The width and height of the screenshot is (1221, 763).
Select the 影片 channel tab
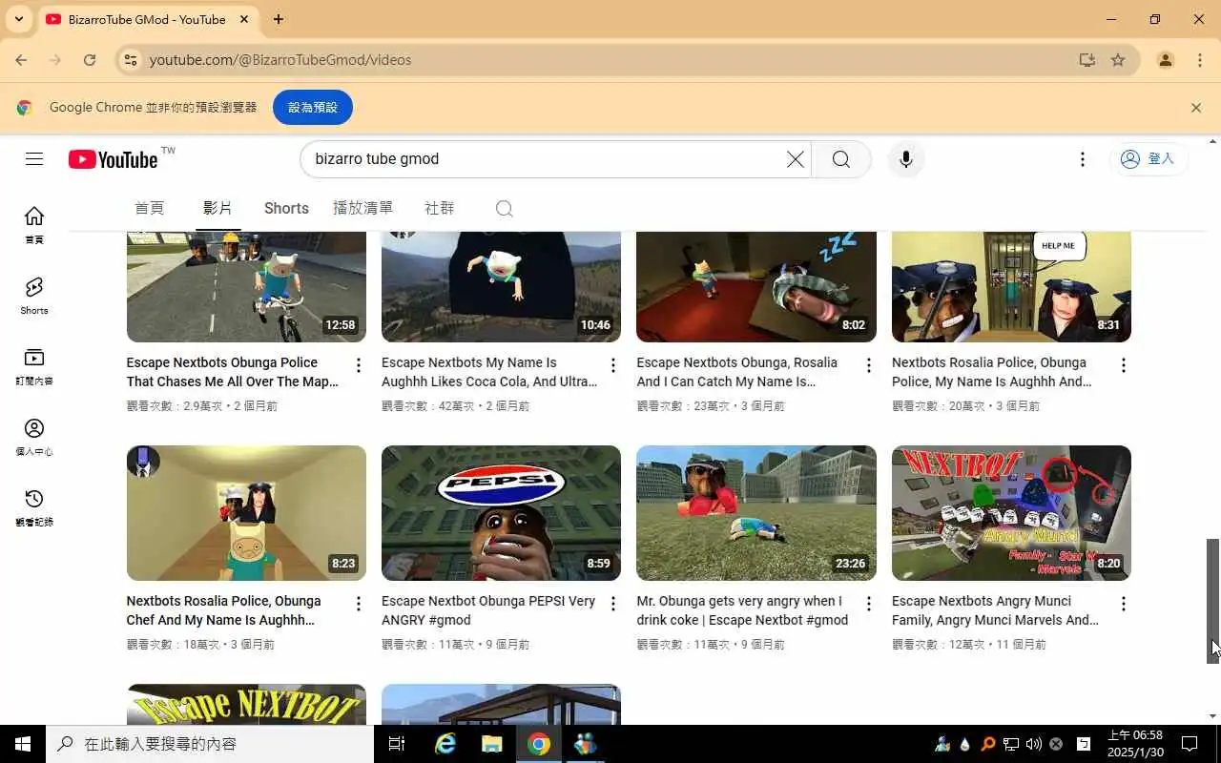point(217,208)
